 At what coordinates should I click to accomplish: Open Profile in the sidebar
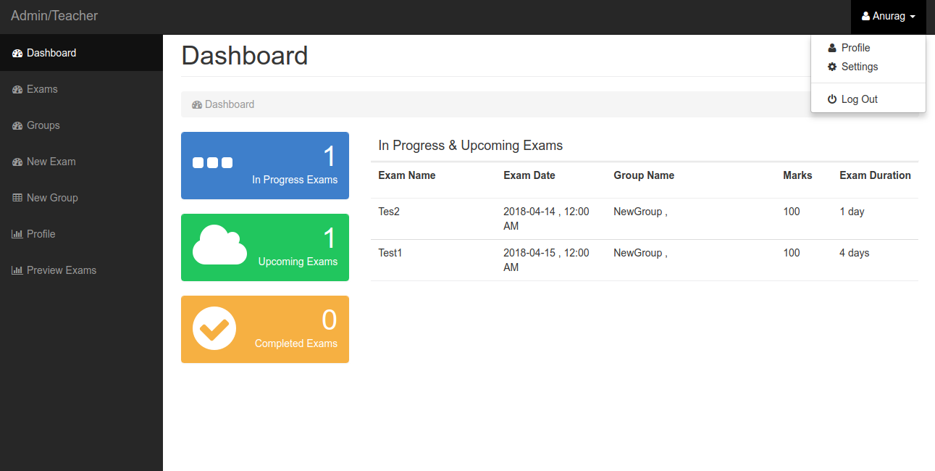tap(81, 234)
